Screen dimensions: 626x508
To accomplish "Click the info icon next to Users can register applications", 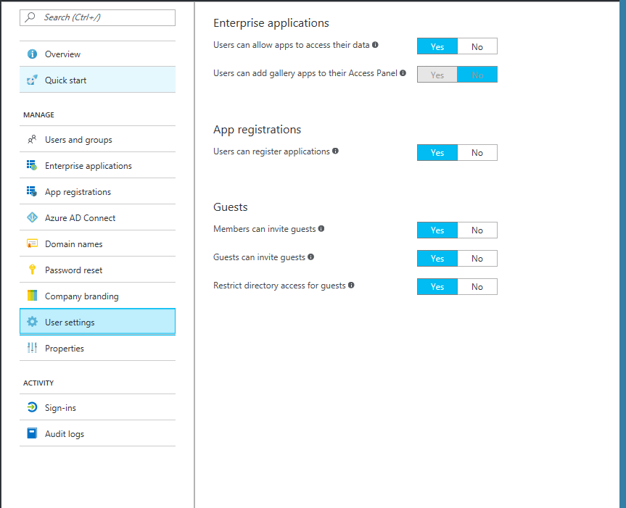I will point(335,151).
